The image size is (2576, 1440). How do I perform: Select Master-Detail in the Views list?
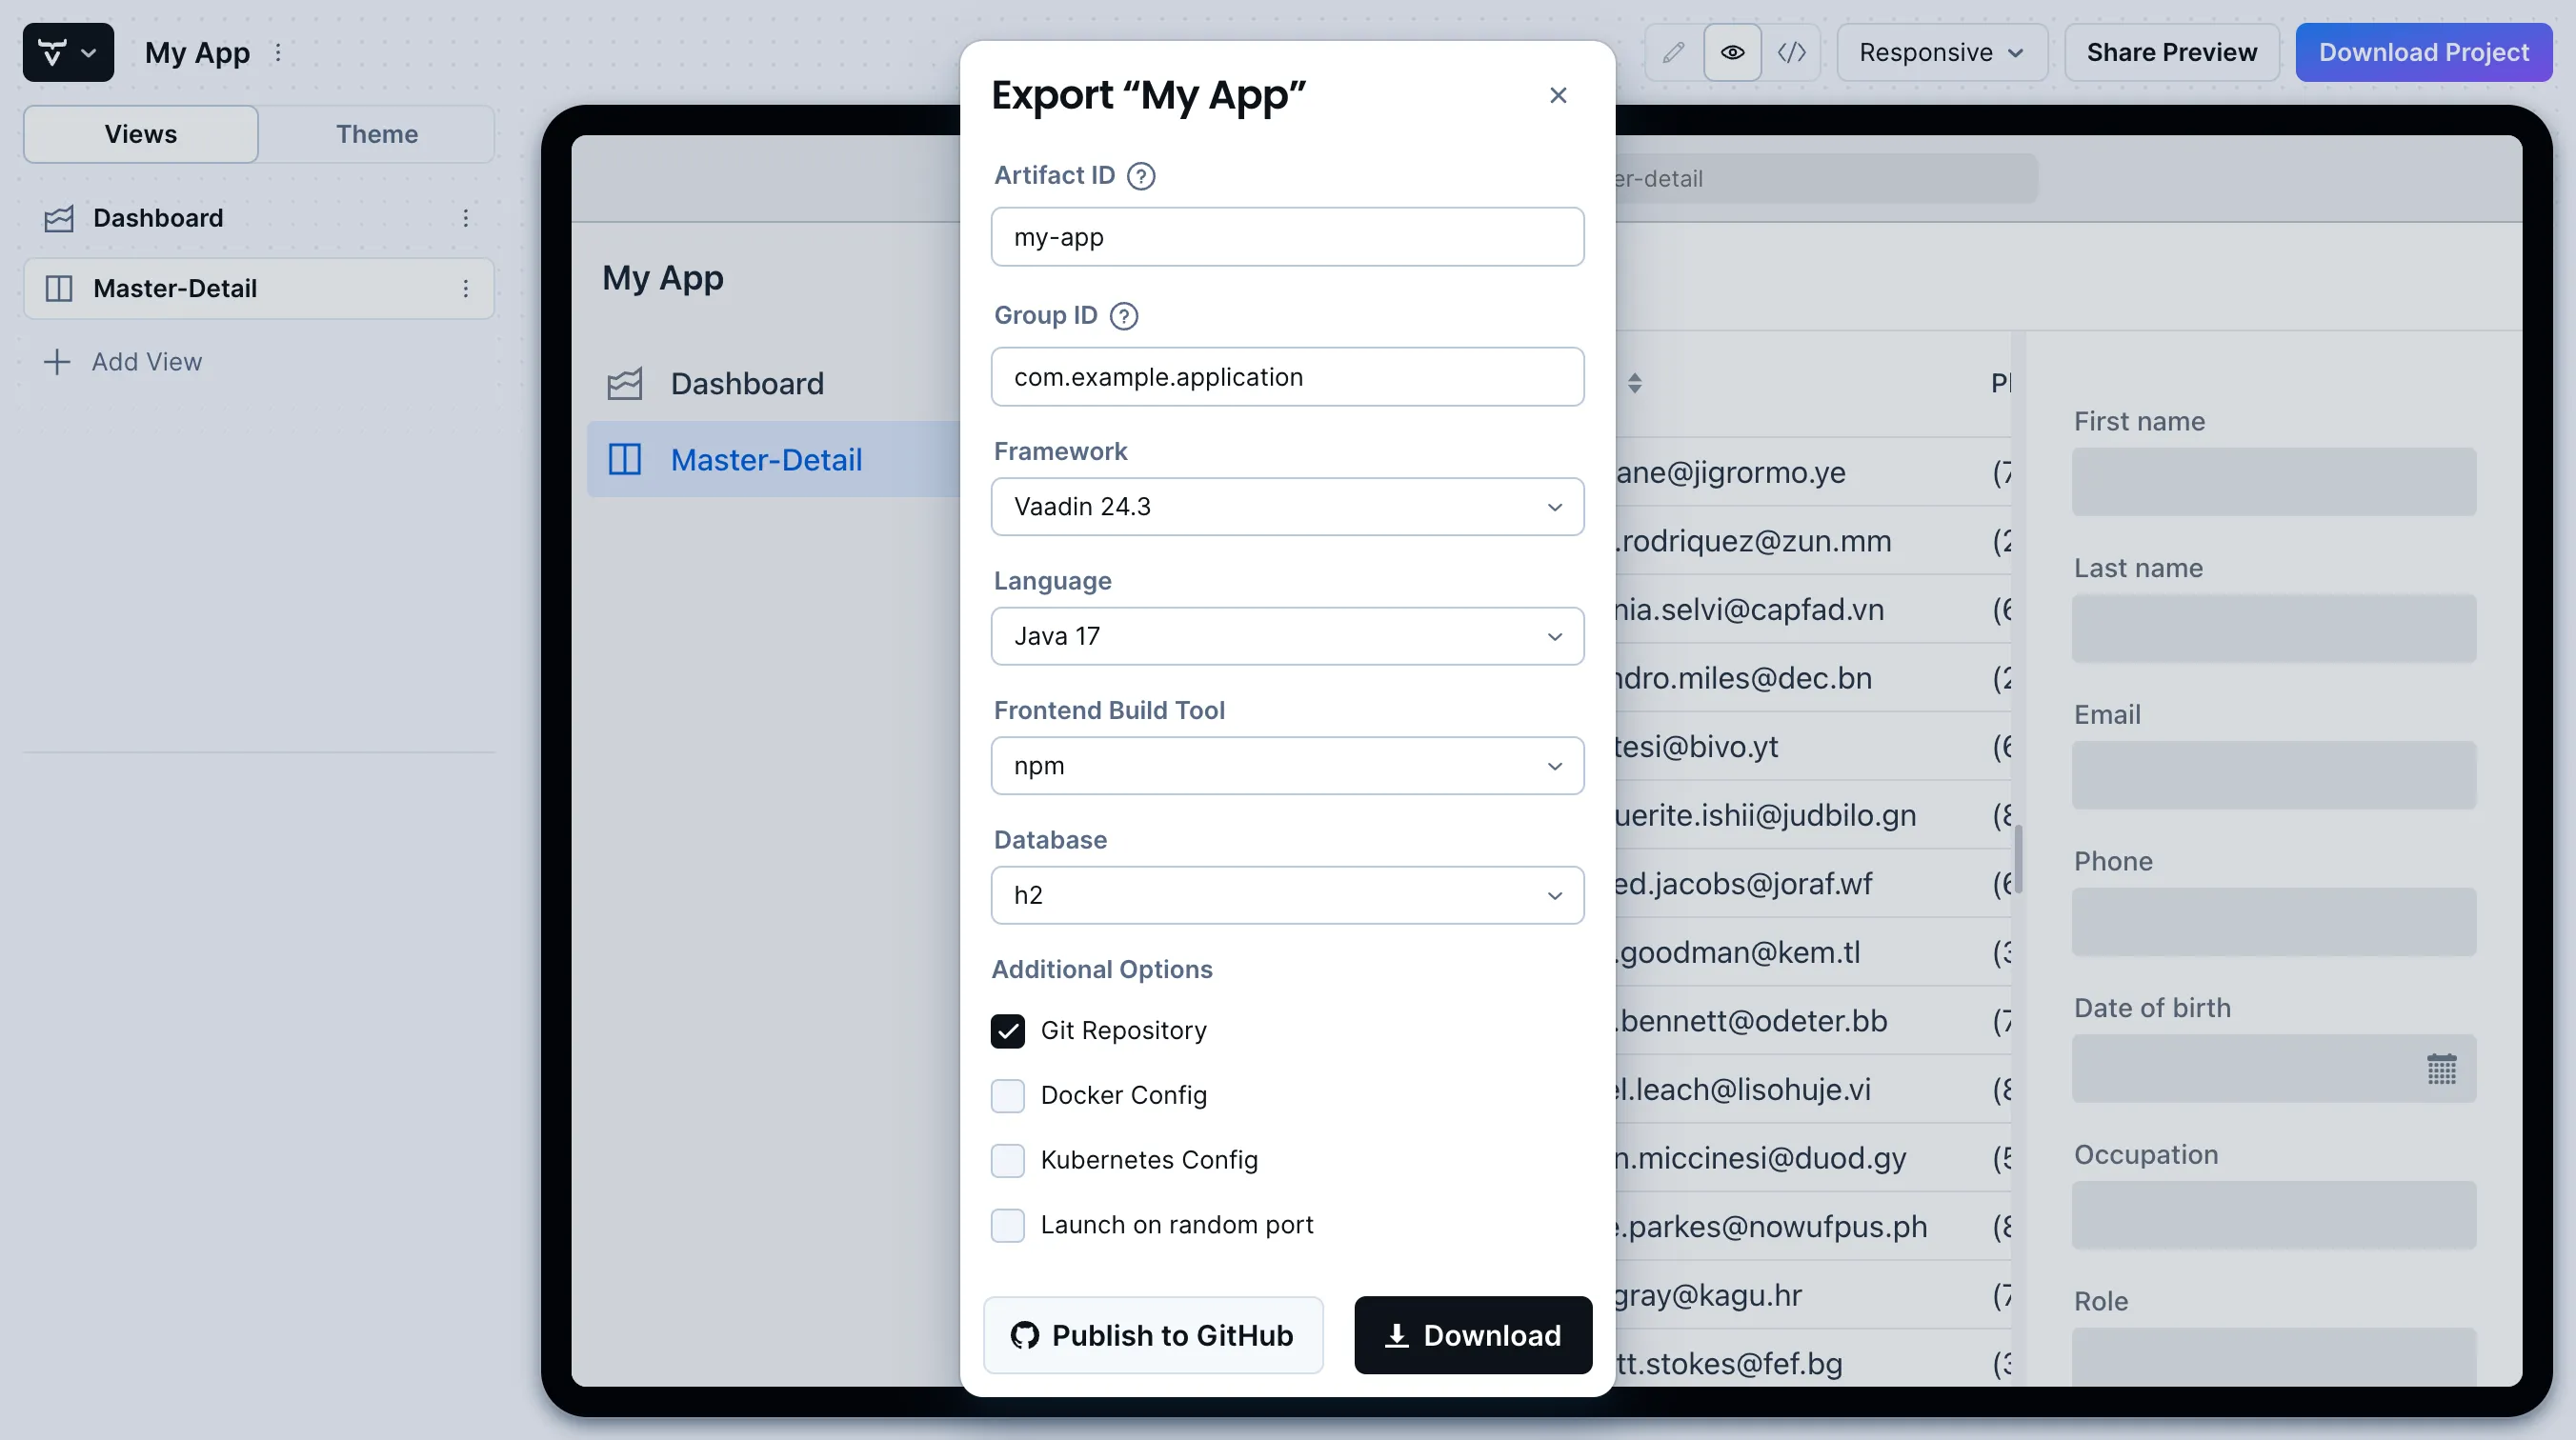point(259,288)
